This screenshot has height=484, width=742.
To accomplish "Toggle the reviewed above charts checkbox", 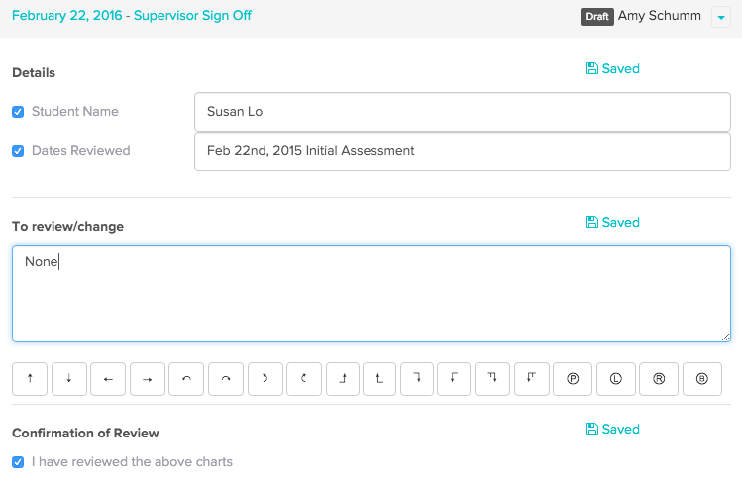I will point(18,461).
